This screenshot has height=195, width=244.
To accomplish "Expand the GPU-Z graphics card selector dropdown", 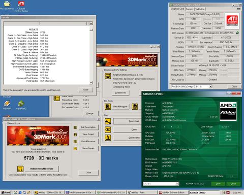I will [x=210, y=86].
